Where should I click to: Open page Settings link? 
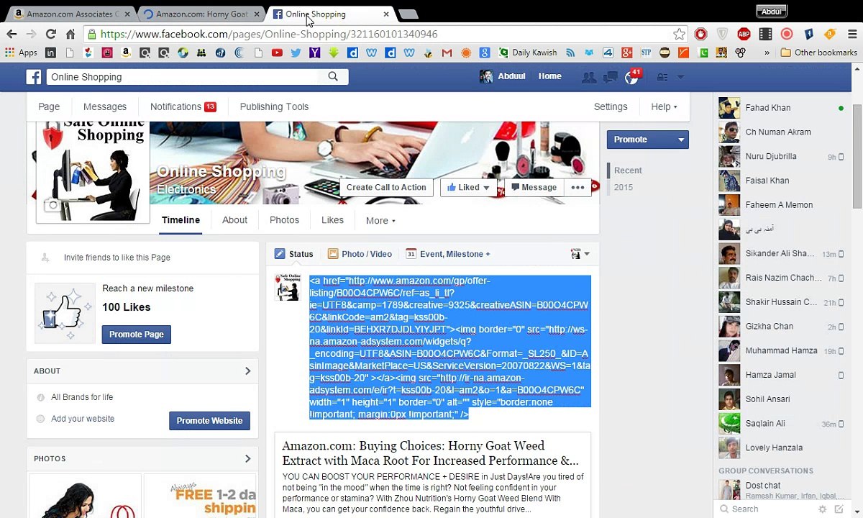pyautogui.click(x=611, y=106)
